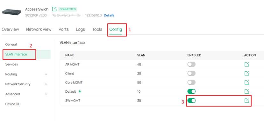This screenshot has height=121, width=264.
Task: Disable the SW MGMT interface toggle
Action: (x=191, y=101)
